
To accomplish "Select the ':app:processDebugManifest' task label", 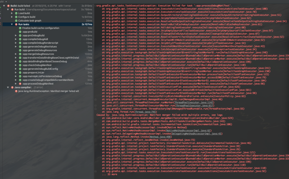I will [38, 84].
